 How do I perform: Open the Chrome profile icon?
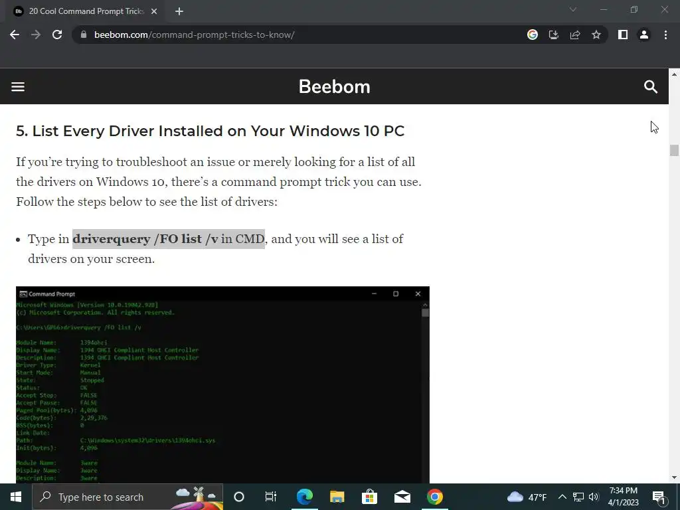point(644,35)
